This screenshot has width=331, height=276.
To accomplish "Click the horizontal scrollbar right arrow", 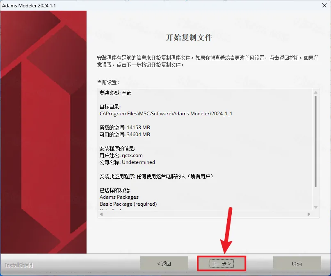I will point(309,214).
